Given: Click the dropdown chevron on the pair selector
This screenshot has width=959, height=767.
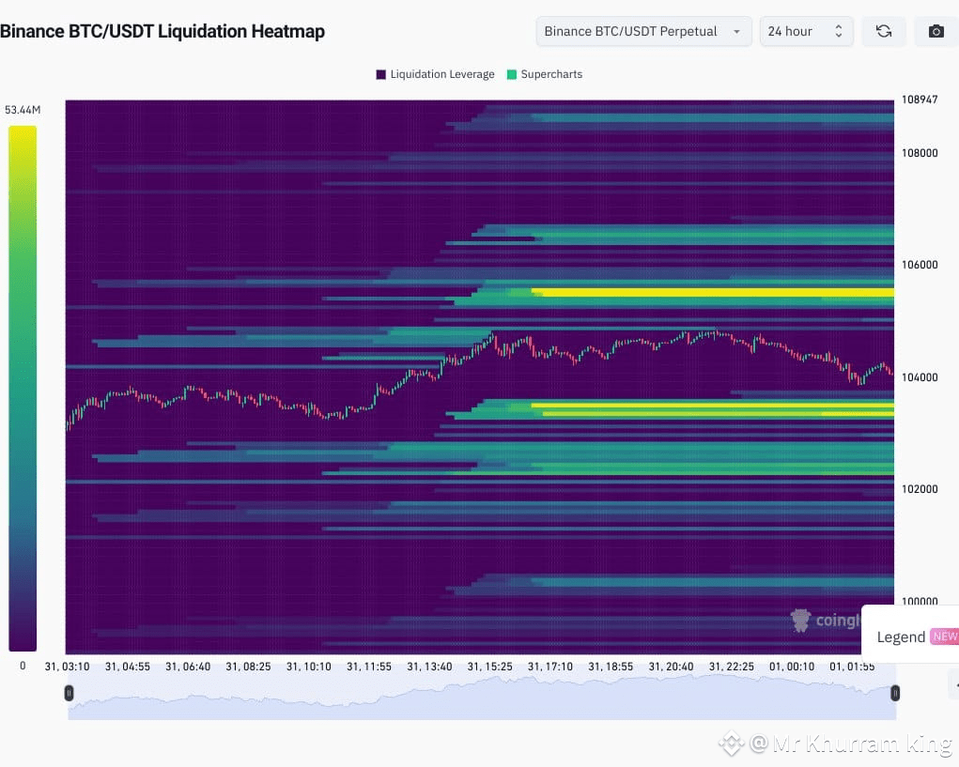Looking at the screenshot, I should click(x=736, y=31).
